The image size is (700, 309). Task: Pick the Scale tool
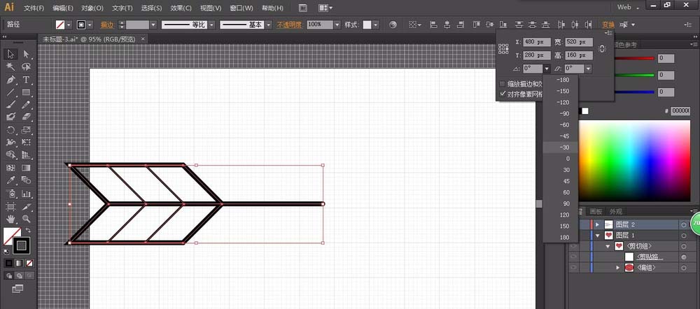pyautogui.click(x=27, y=130)
